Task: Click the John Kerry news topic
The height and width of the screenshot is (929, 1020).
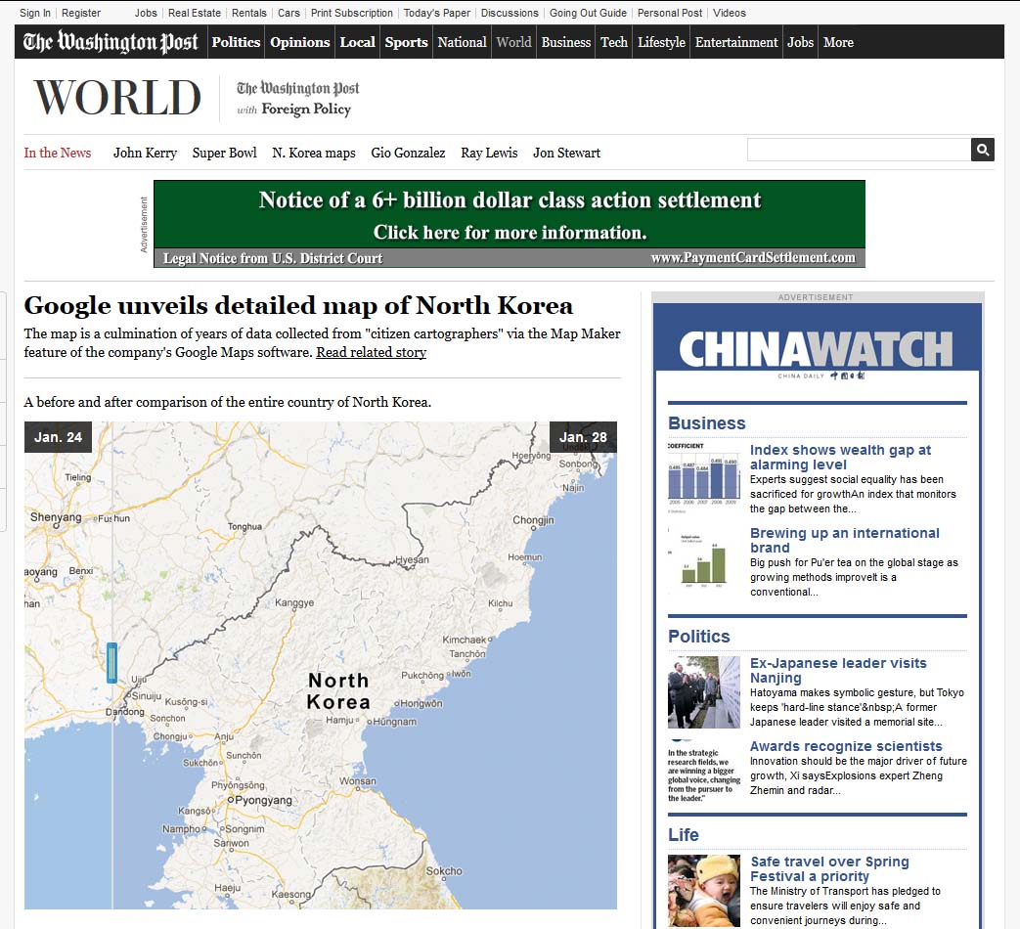Action: [x=145, y=153]
